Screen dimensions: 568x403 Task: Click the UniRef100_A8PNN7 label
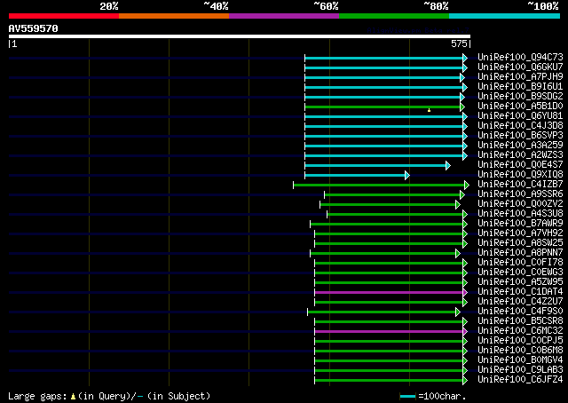pos(521,253)
